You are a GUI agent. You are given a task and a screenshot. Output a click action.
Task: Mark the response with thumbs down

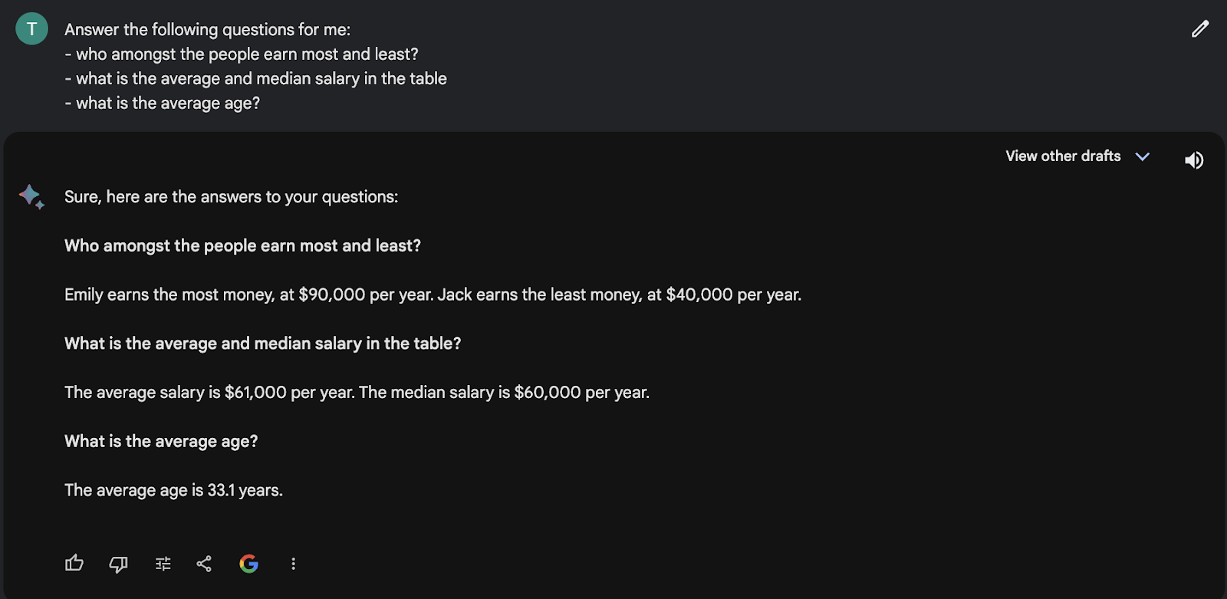pos(118,564)
